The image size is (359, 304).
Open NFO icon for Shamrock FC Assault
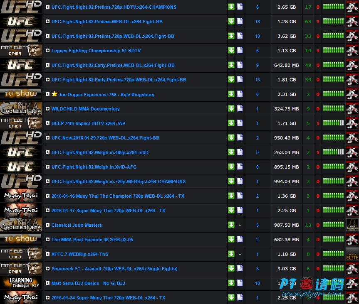click(240, 268)
